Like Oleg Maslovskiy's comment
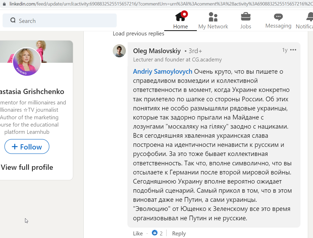 click(138, 233)
